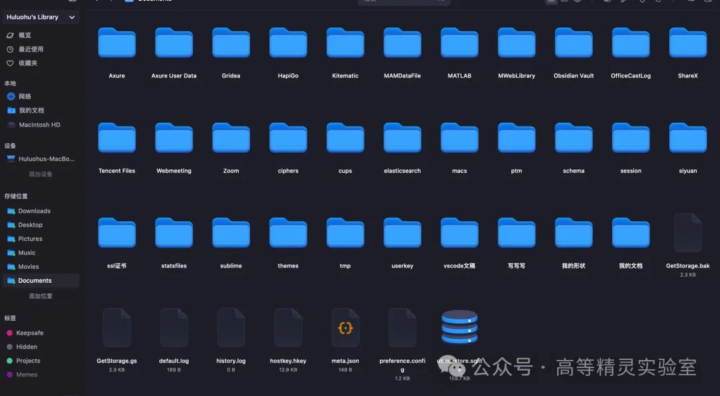Select the cups folder
Viewport: 720px width, 396px height.
click(x=345, y=138)
